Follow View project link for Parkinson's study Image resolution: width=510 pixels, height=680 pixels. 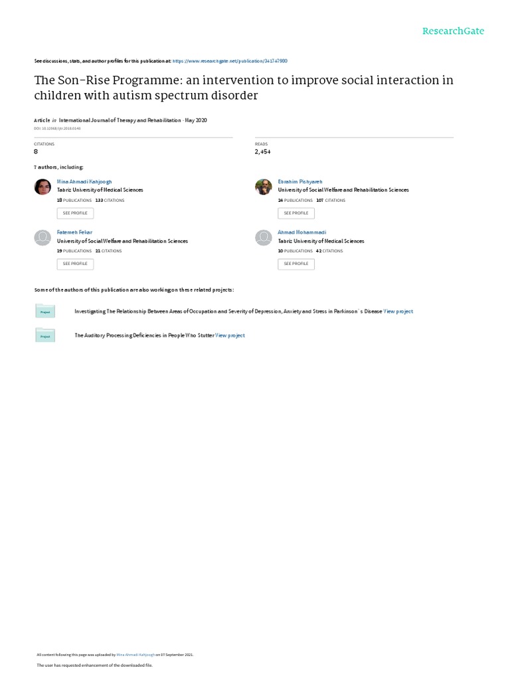point(398,311)
